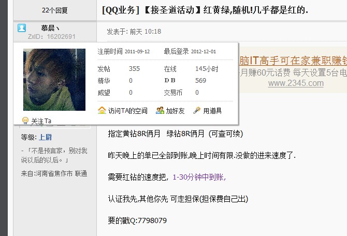This screenshot has height=236, width=347.
Task: Follow the user via 关注Ta
Action: (41, 121)
